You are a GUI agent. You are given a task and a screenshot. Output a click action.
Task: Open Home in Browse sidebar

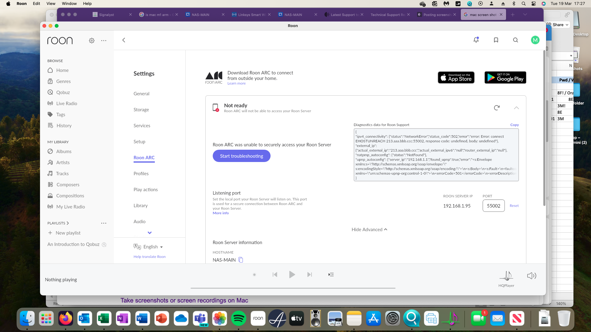(x=62, y=70)
